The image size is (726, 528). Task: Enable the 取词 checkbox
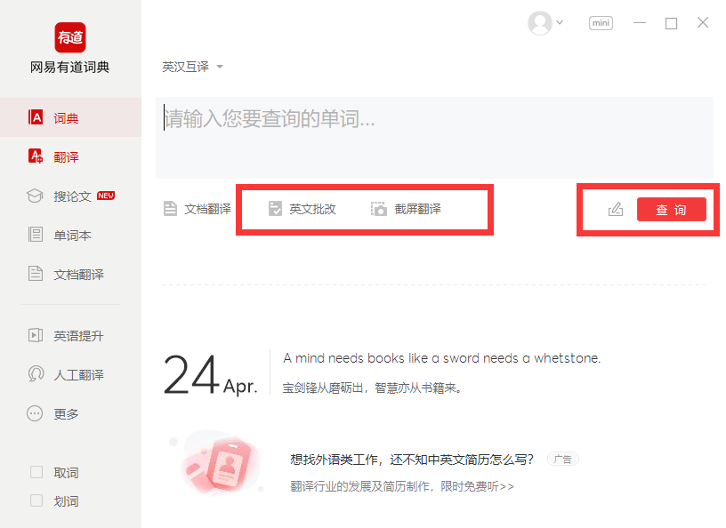click(x=36, y=472)
